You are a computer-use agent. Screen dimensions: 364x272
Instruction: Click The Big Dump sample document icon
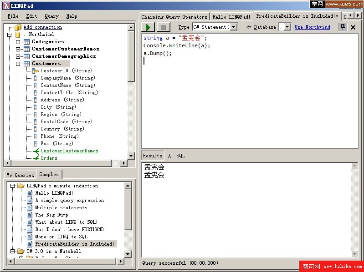click(30, 215)
